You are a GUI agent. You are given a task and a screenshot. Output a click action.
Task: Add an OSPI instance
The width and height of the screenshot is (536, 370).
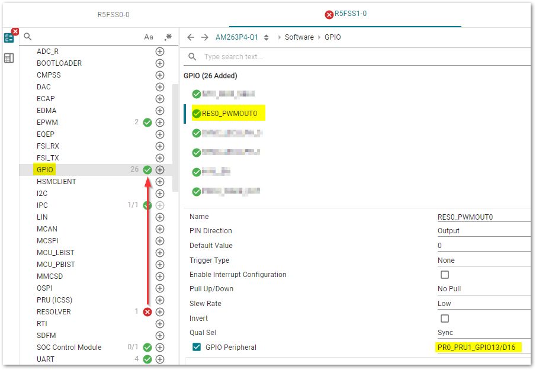click(x=160, y=288)
